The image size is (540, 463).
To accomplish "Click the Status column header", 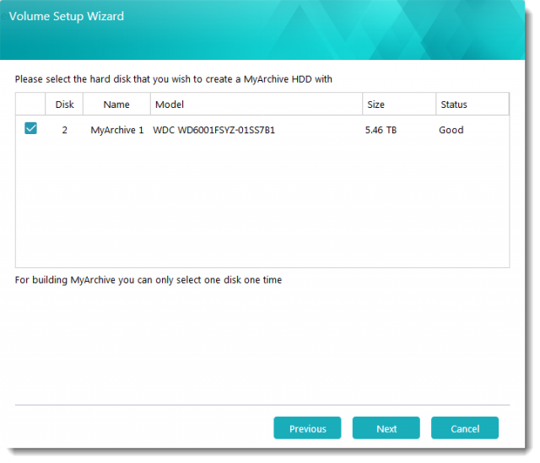I will [454, 105].
